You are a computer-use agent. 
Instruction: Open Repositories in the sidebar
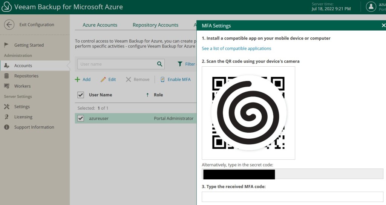coord(26,76)
